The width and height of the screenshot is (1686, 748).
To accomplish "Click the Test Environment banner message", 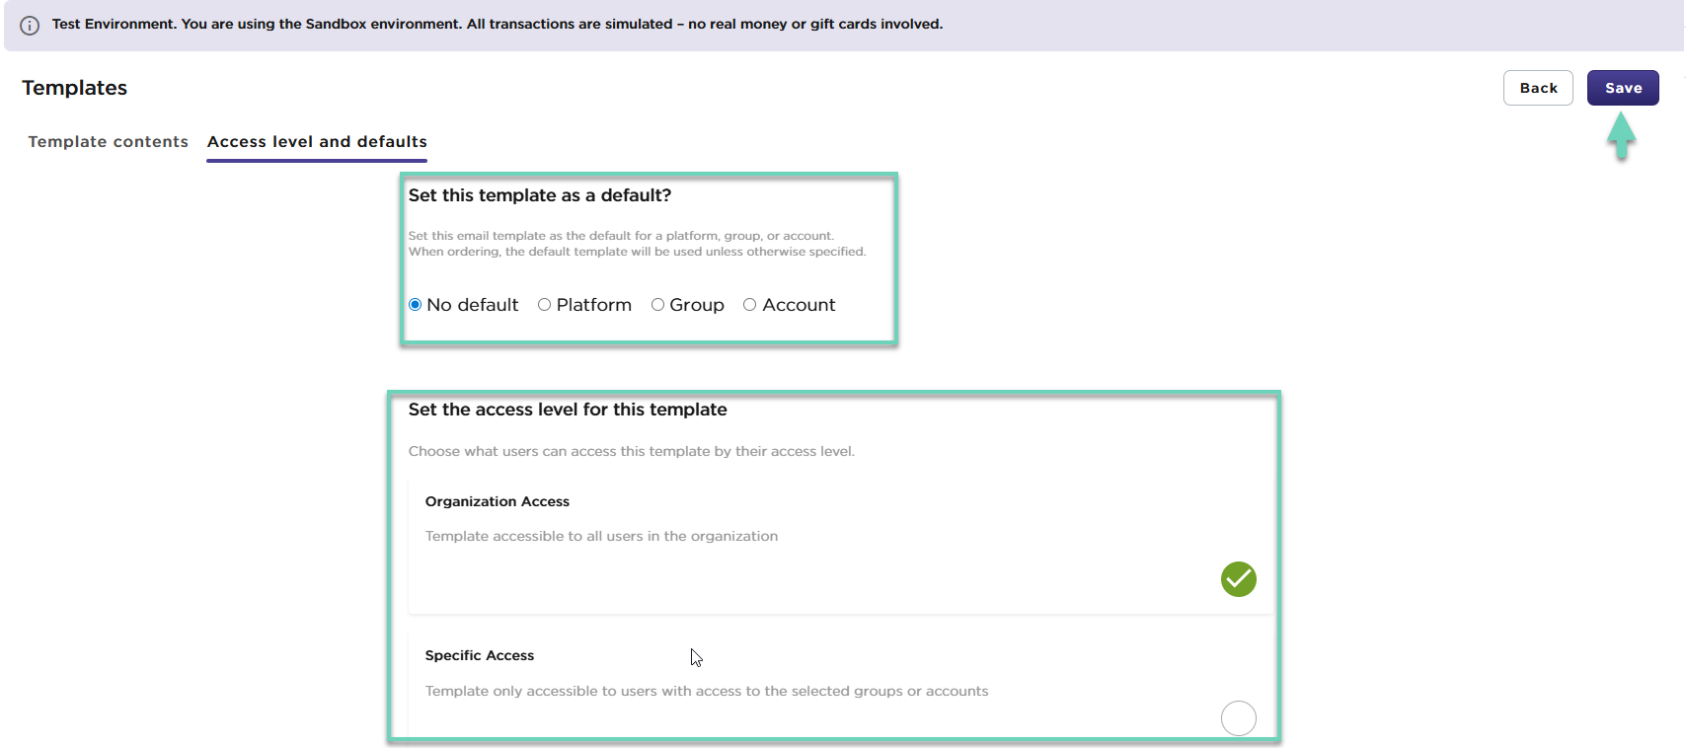I will click(x=497, y=24).
